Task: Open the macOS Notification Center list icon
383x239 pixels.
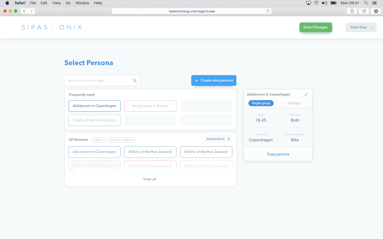Action: 374,3
